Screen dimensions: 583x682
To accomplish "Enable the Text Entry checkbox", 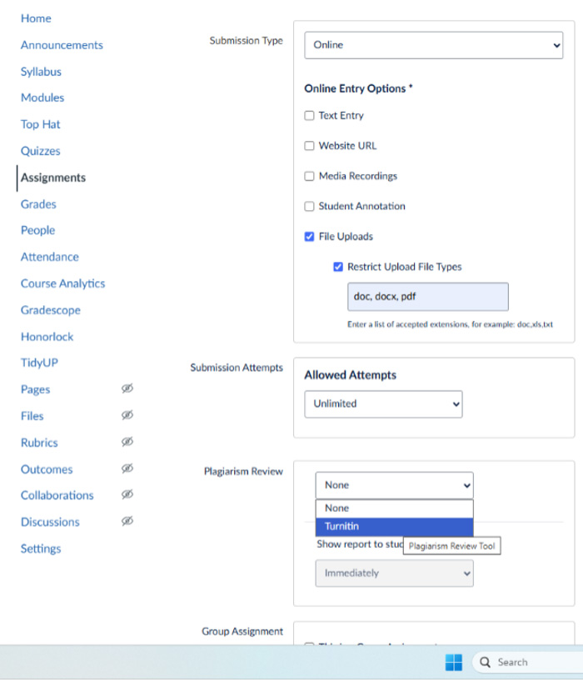I will pos(309,116).
